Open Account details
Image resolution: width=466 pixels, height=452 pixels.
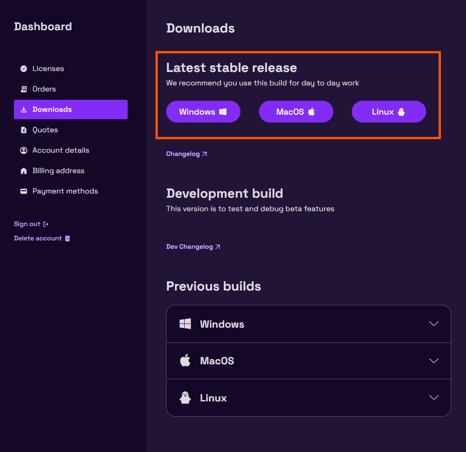click(x=71, y=150)
